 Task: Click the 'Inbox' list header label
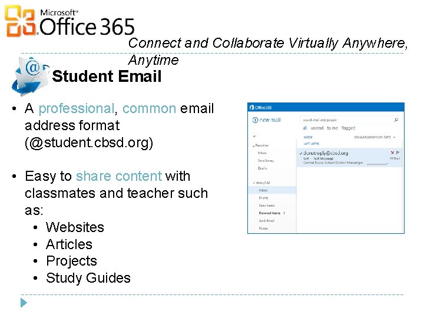click(x=308, y=137)
